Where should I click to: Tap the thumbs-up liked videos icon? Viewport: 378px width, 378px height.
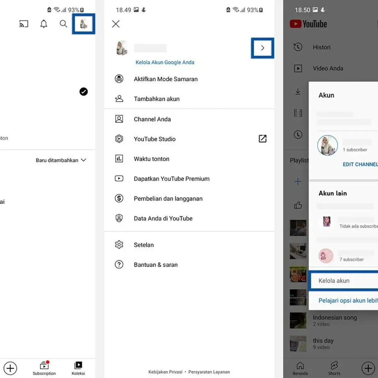[298, 205]
